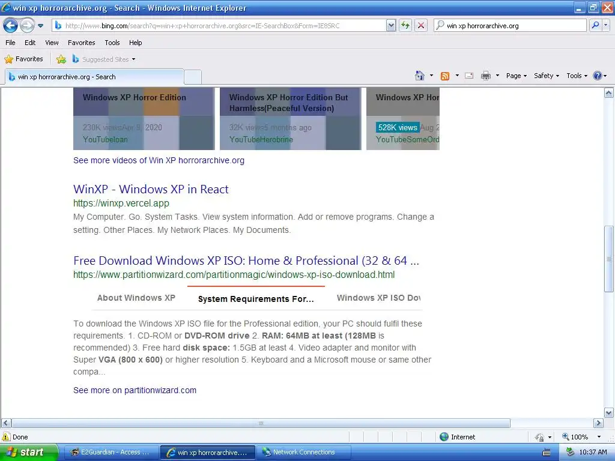
Task: Open the Safety command menu
Action: pyautogui.click(x=547, y=76)
